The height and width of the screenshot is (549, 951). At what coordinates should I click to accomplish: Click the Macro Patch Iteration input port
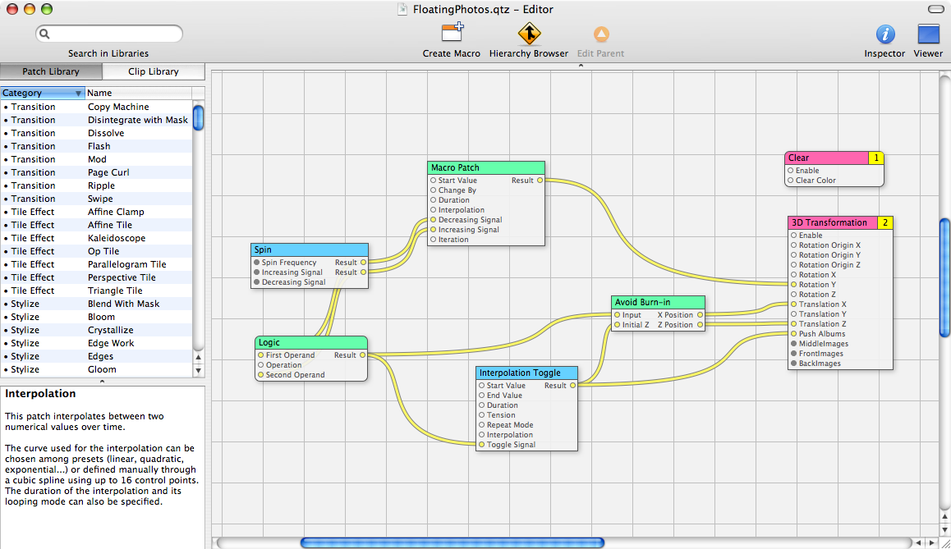click(x=433, y=240)
